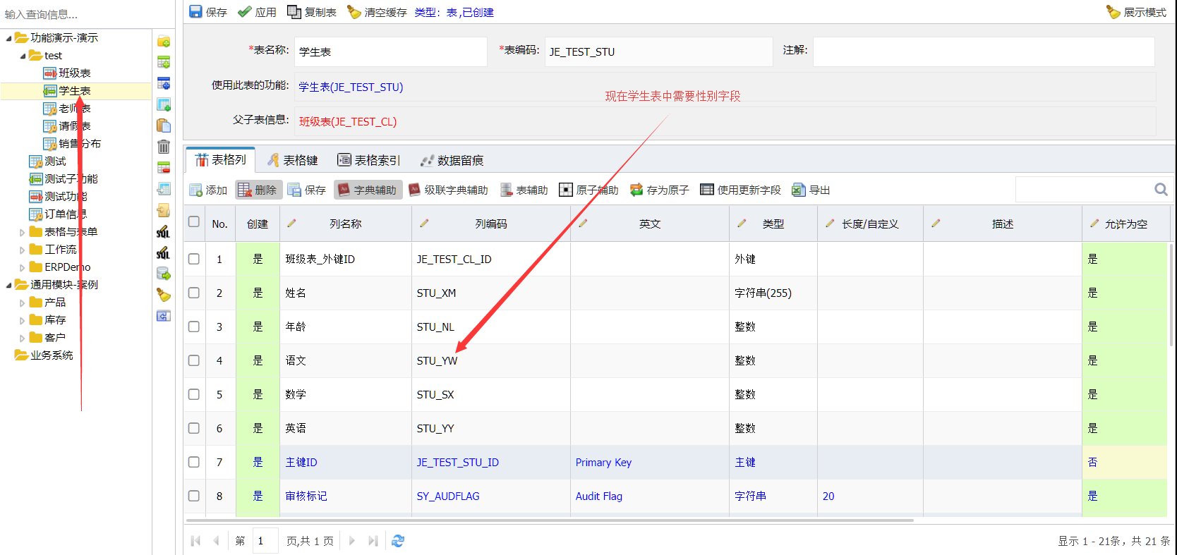
Task: Click the 应用 apply button
Action: [257, 12]
